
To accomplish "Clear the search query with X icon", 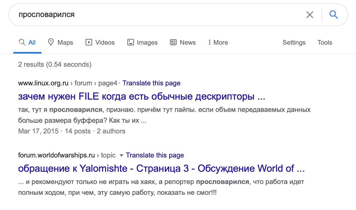I will tap(310, 15).
